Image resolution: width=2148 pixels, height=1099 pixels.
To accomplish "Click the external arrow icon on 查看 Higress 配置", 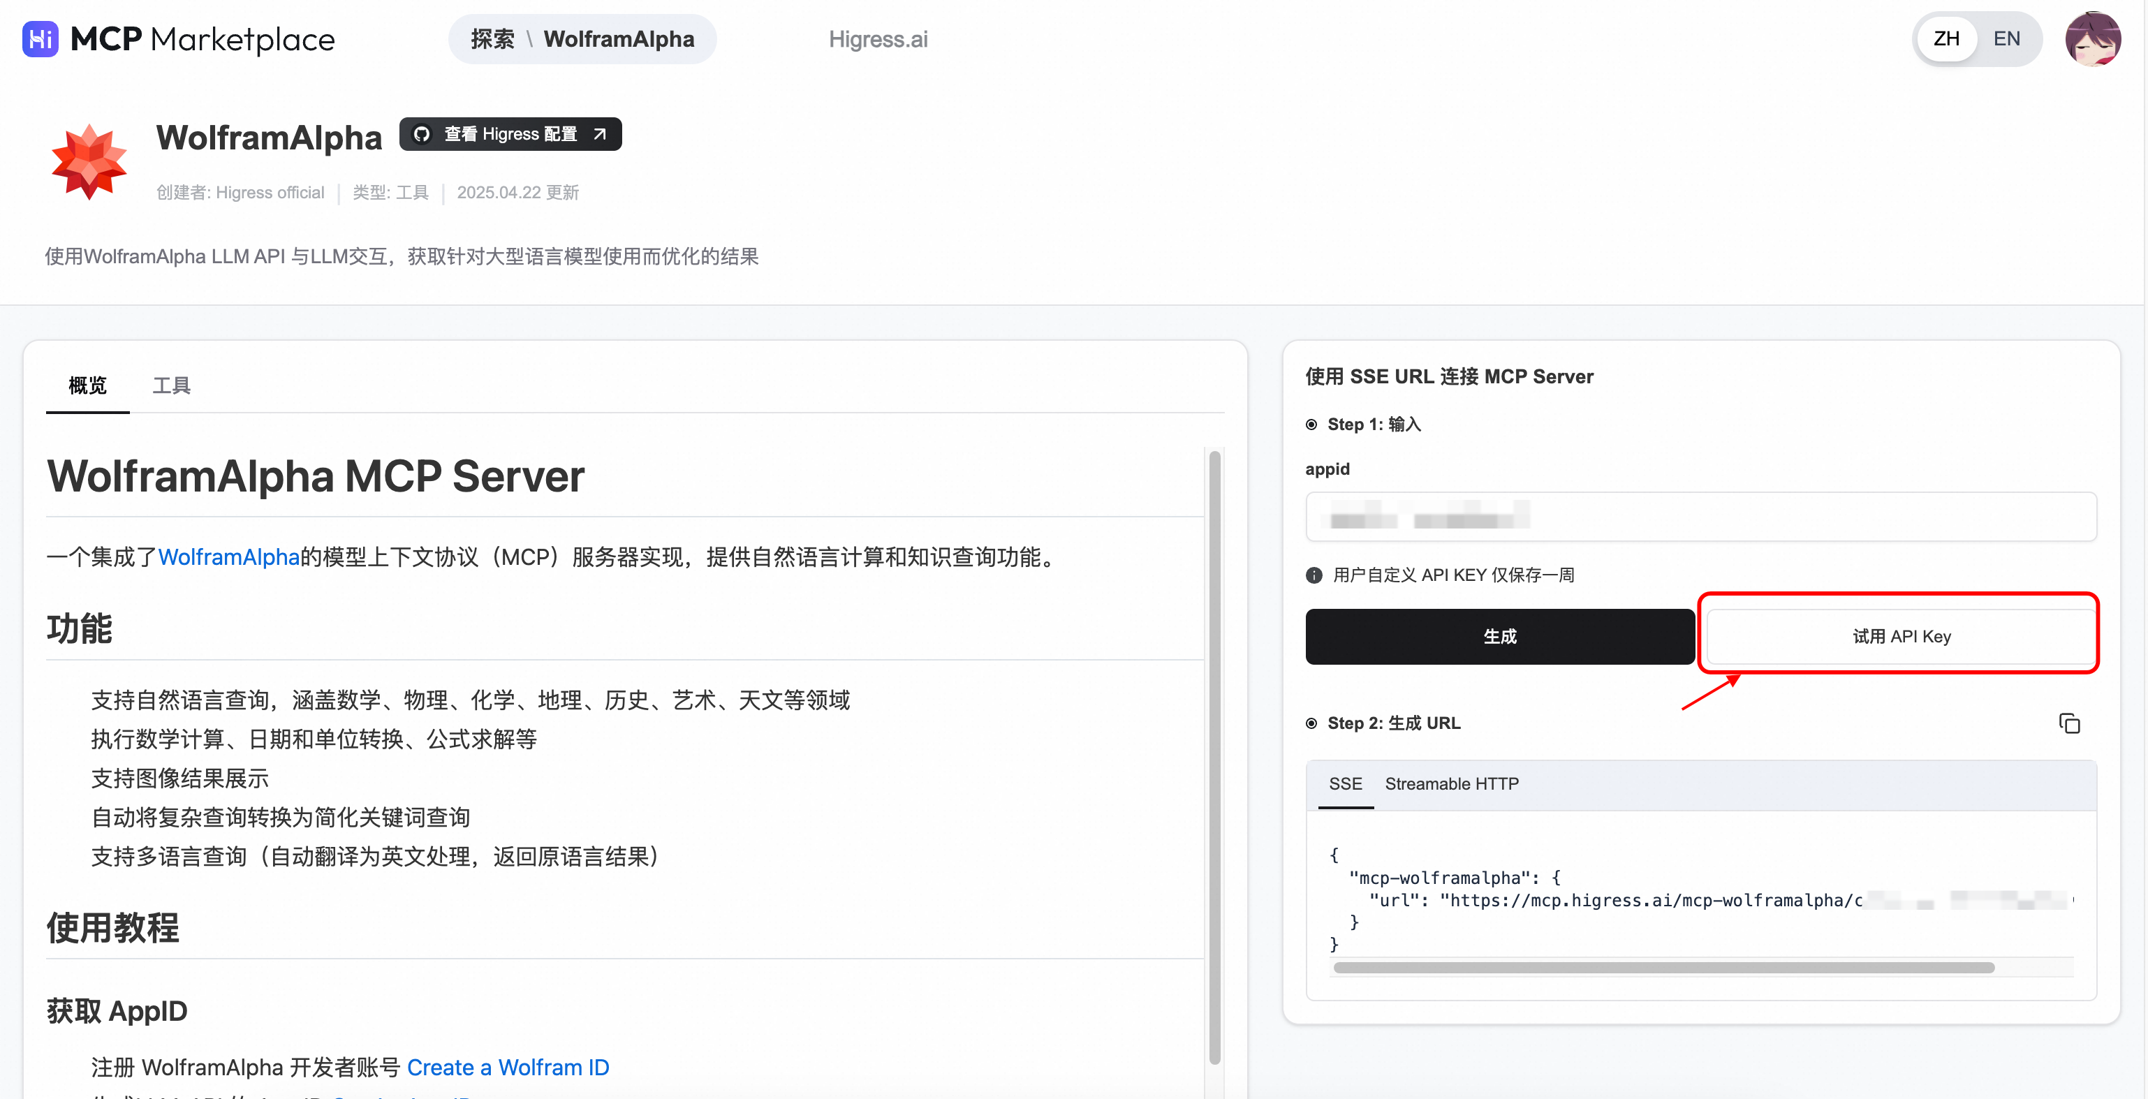I will click(600, 134).
